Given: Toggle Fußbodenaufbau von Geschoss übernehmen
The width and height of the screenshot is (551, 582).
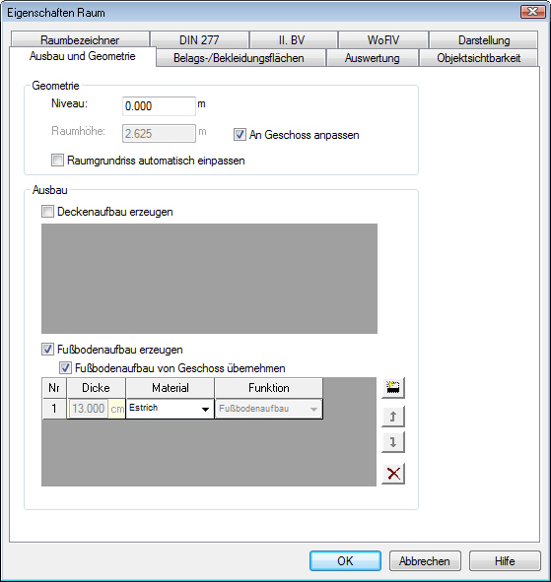Looking at the screenshot, I should click(x=65, y=368).
